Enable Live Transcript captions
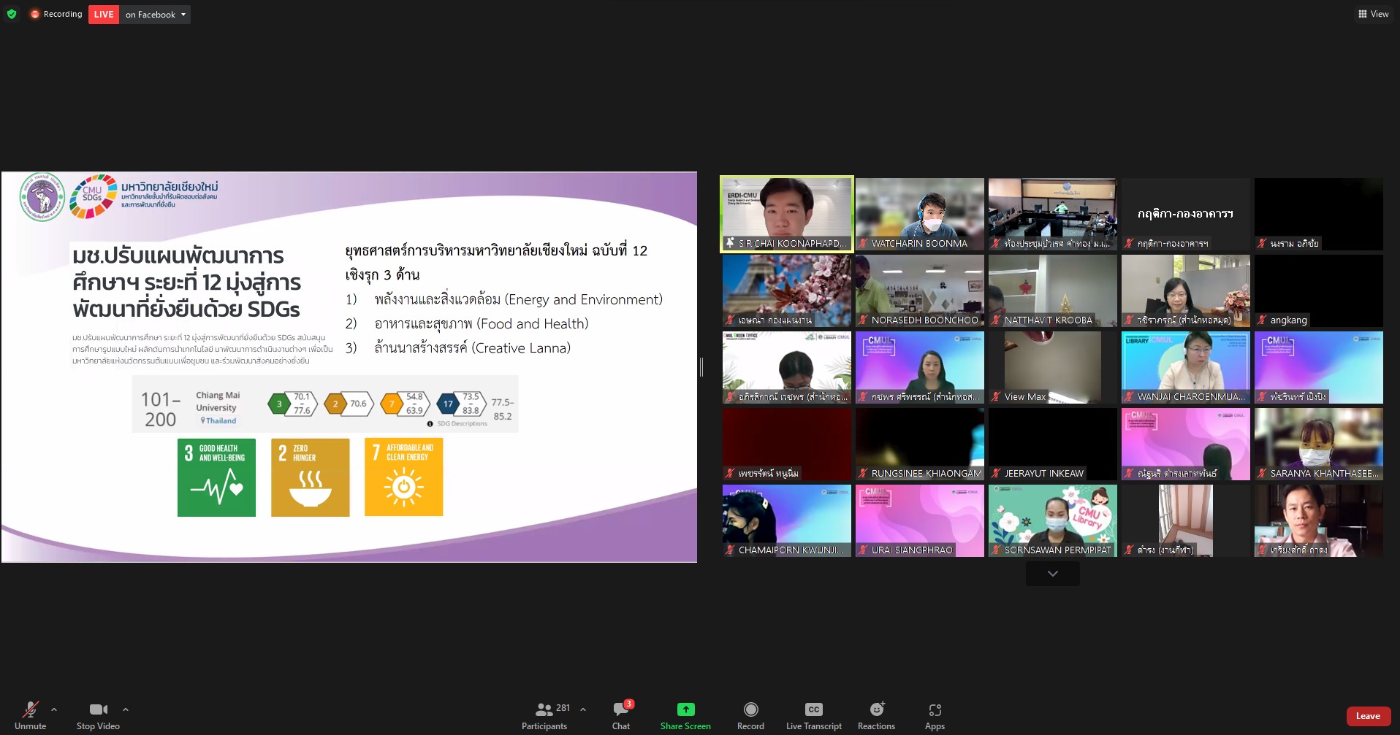The height and width of the screenshot is (735, 1400). click(813, 715)
